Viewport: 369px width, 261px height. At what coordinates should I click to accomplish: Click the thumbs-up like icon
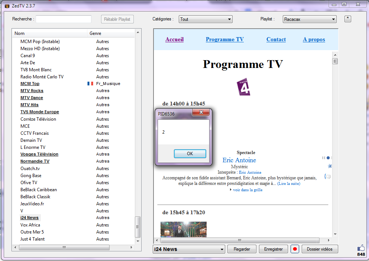click(361, 248)
